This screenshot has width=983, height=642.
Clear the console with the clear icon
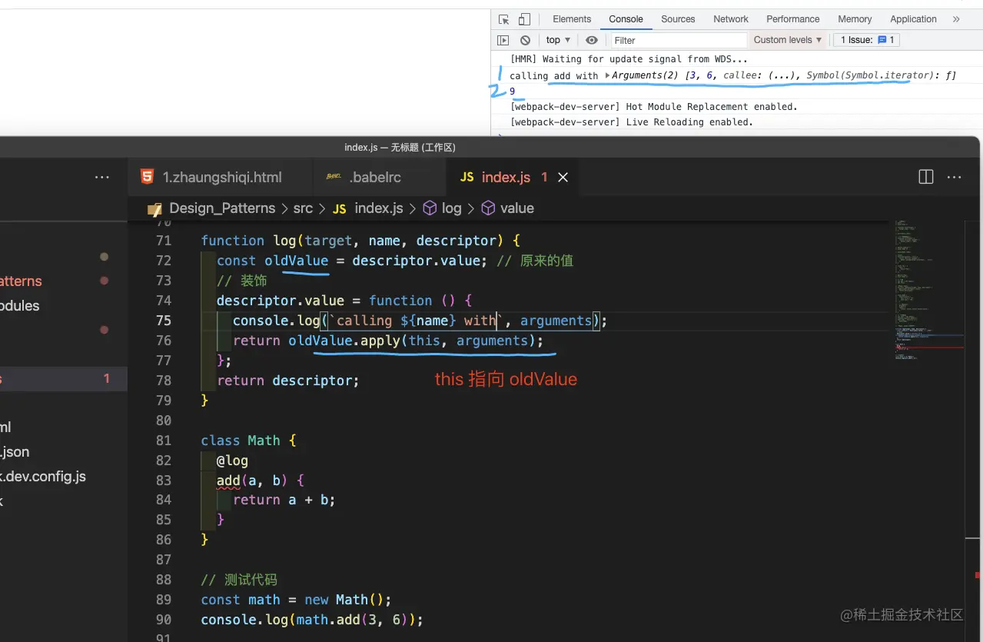pyautogui.click(x=525, y=40)
